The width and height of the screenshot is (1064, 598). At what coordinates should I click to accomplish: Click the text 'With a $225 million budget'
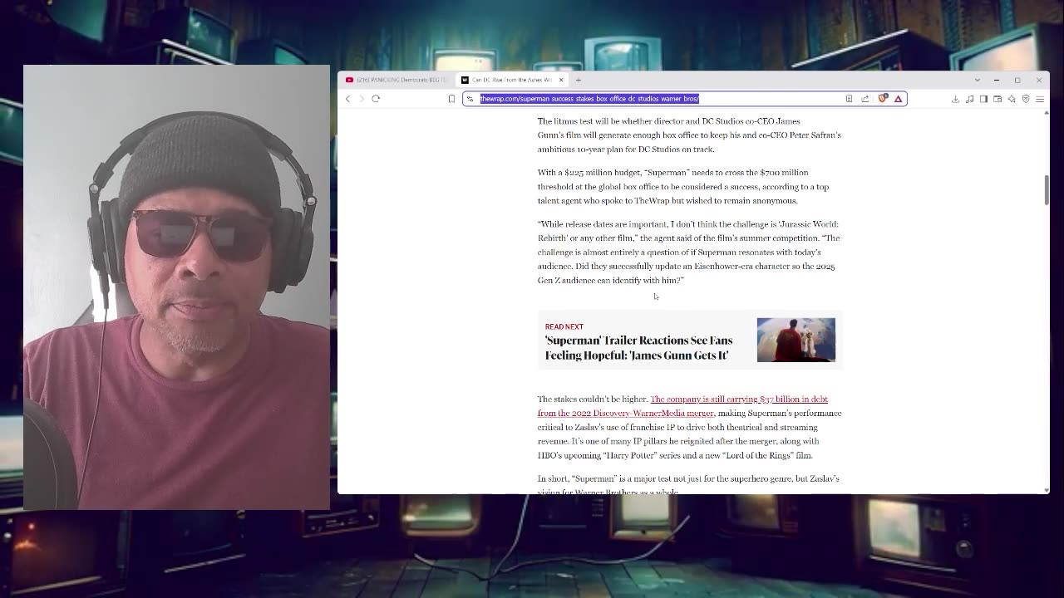pyautogui.click(x=589, y=173)
